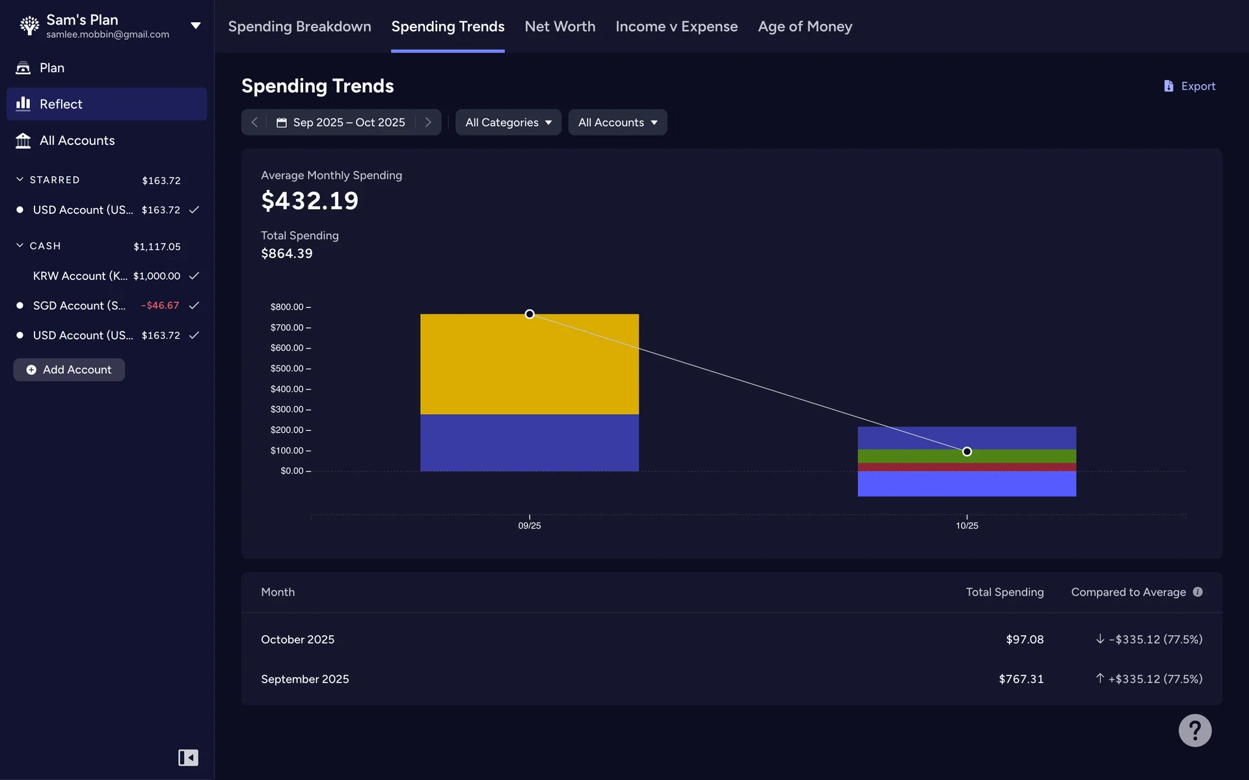Image resolution: width=1249 pixels, height=780 pixels.
Task: Click the Reflect bar chart icon
Action: [x=23, y=104]
